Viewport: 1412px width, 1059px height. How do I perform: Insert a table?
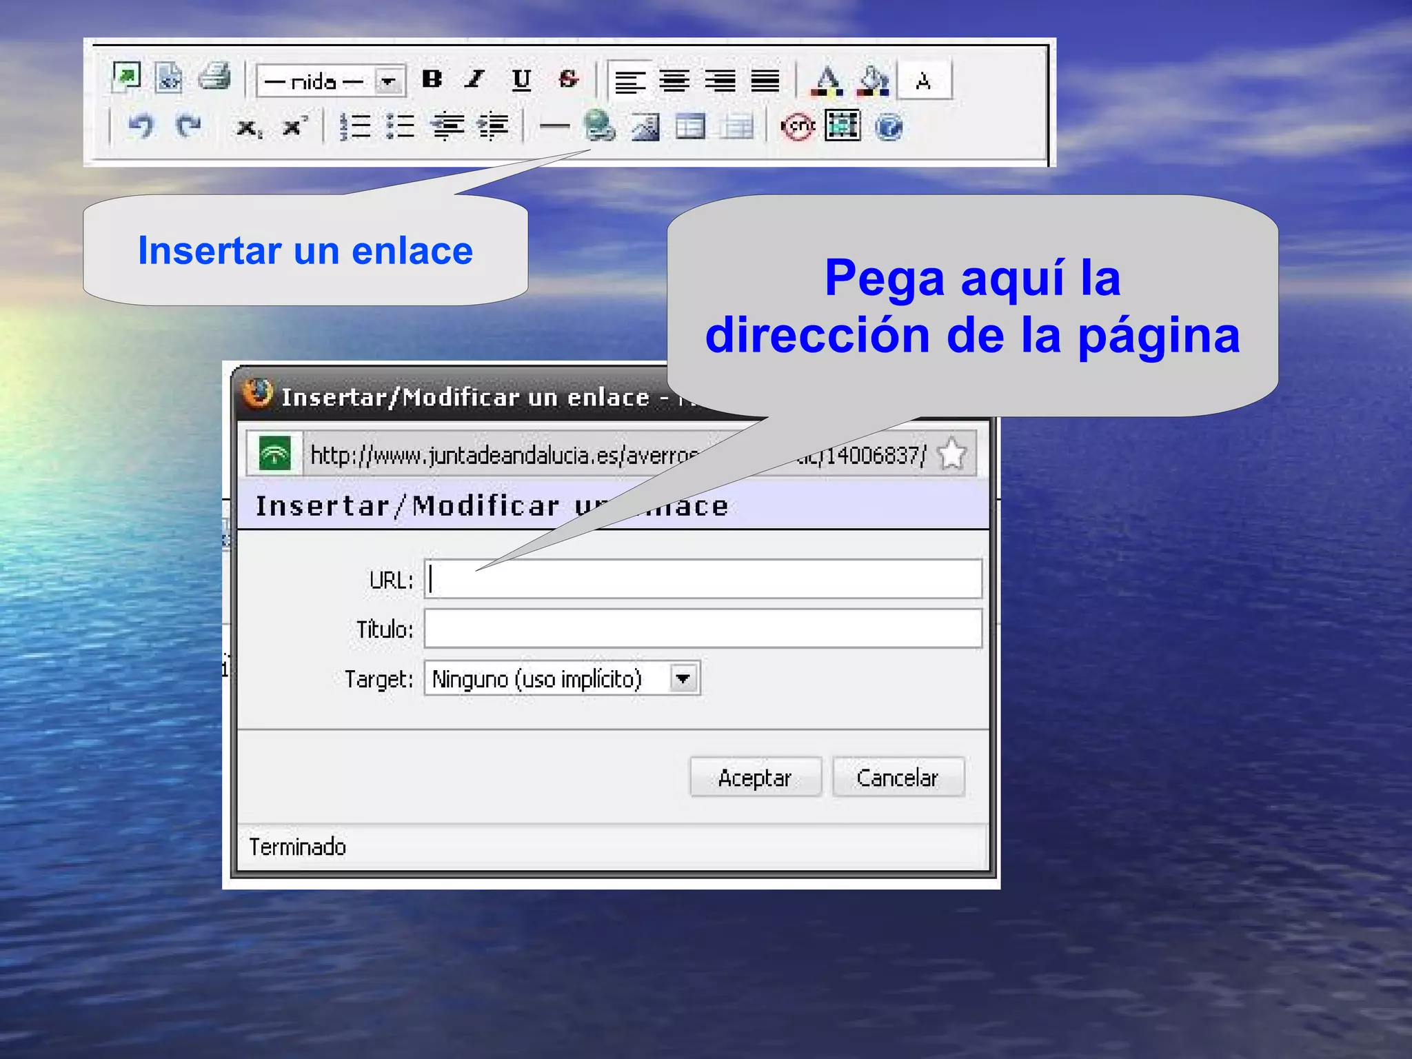pyautogui.click(x=690, y=127)
